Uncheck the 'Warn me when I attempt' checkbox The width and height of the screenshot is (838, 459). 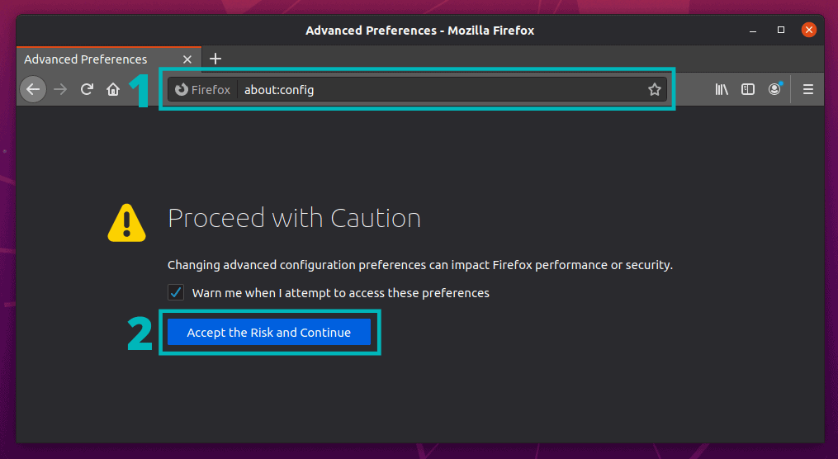[x=176, y=293]
